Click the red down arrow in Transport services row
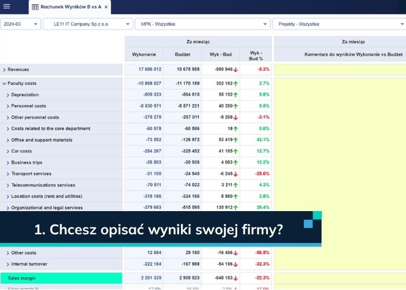 (235, 174)
